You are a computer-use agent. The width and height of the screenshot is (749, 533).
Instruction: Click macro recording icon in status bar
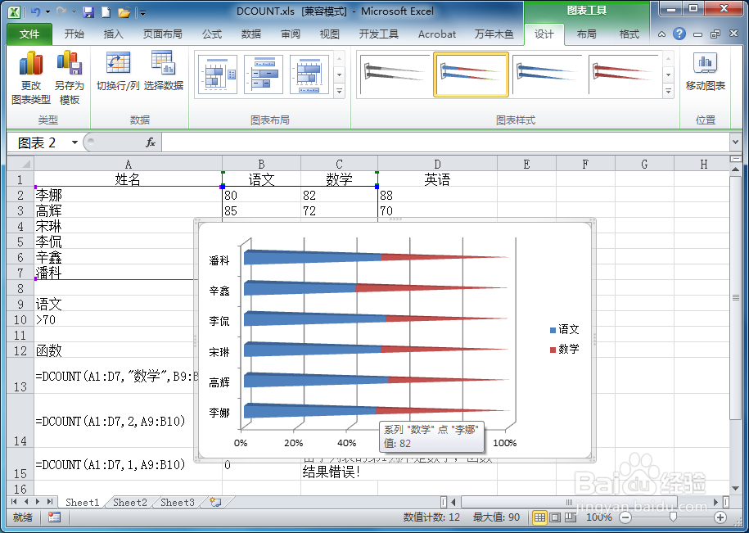click(55, 517)
